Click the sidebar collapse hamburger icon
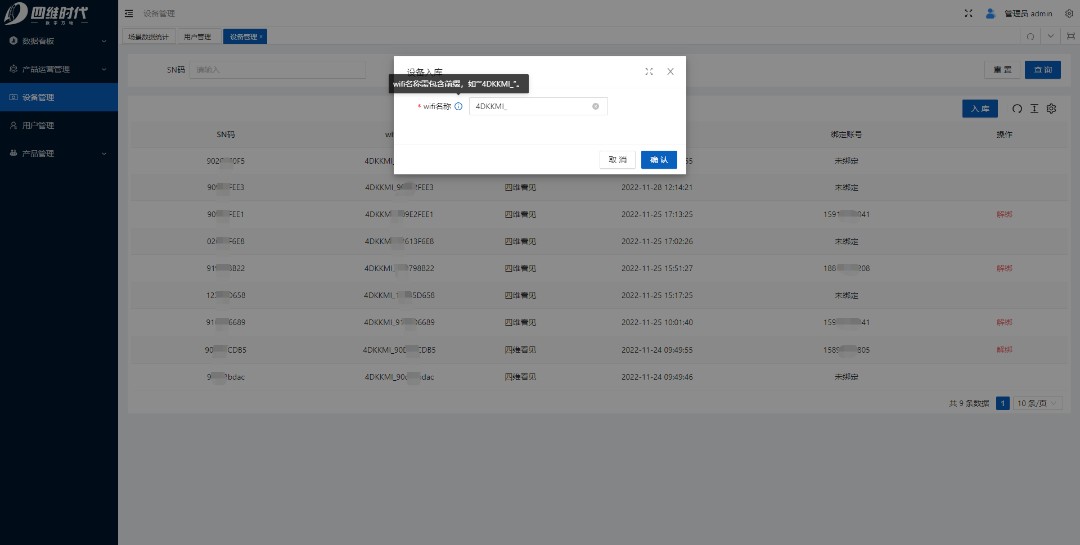This screenshot has width=1080, height=545. click(x=129, y=13)
